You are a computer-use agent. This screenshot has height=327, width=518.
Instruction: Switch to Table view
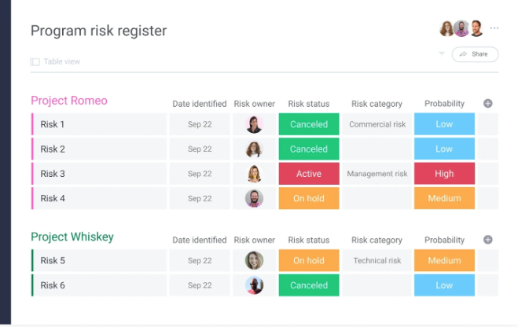[62, 61]
